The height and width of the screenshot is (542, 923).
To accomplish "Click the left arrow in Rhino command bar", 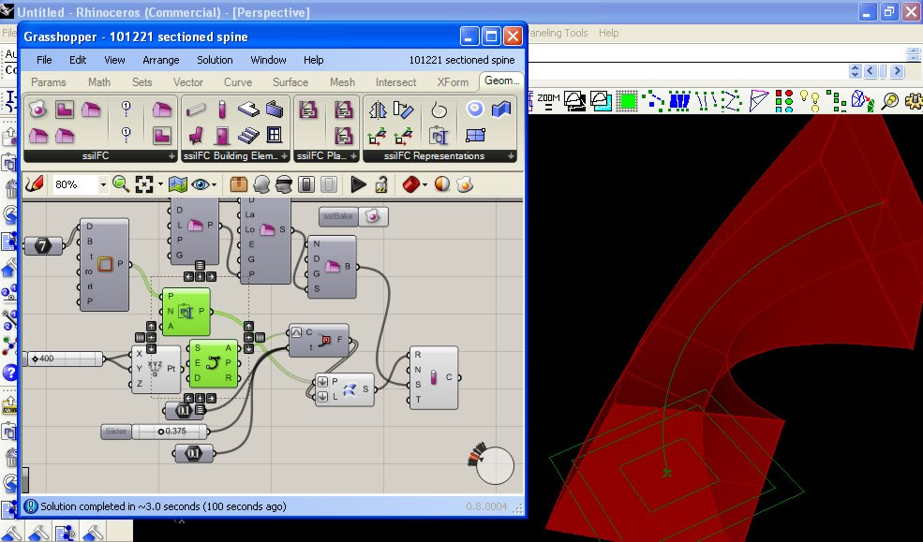I will click(x=870, y=71).
